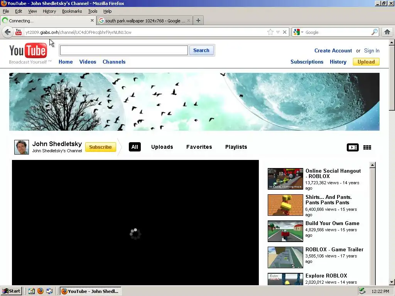
Task: Select the Playlists tab
Action: point(236,147)
